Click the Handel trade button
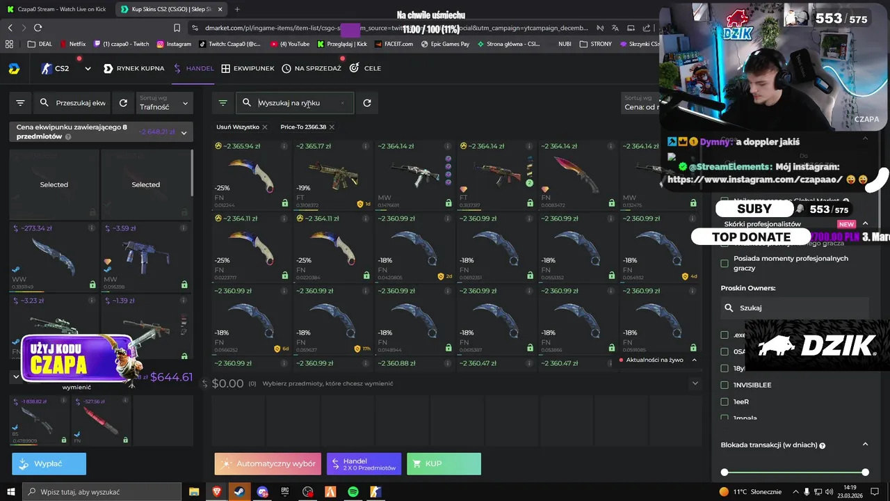 (364, 463)
